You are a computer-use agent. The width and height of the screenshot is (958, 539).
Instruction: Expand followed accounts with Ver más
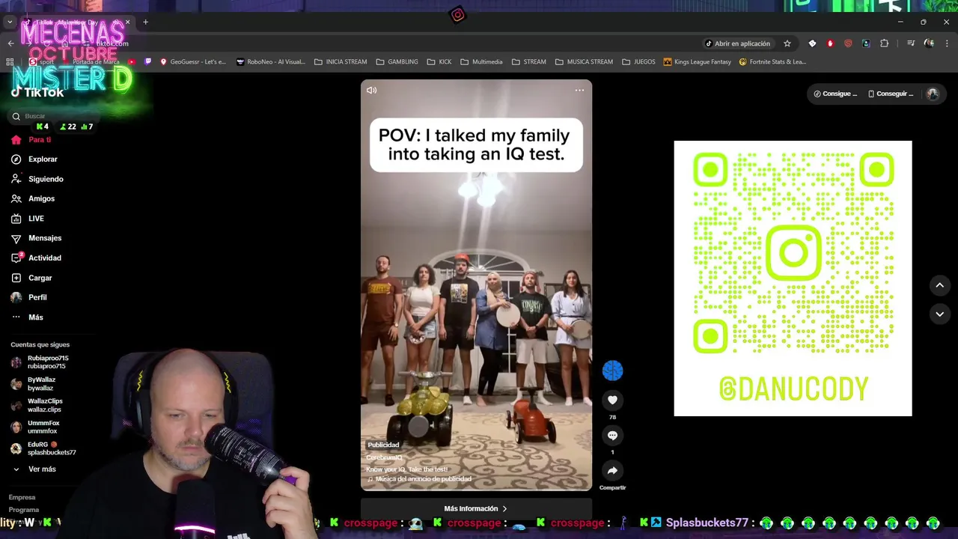(34, 469)
